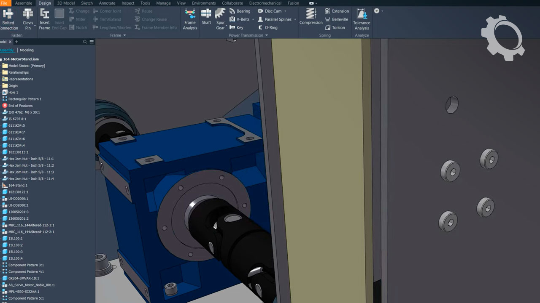Expand the Frame panel dropdown
Image resolution: width=540 pixels, height=303 pixels.
(x=124, y=35)
